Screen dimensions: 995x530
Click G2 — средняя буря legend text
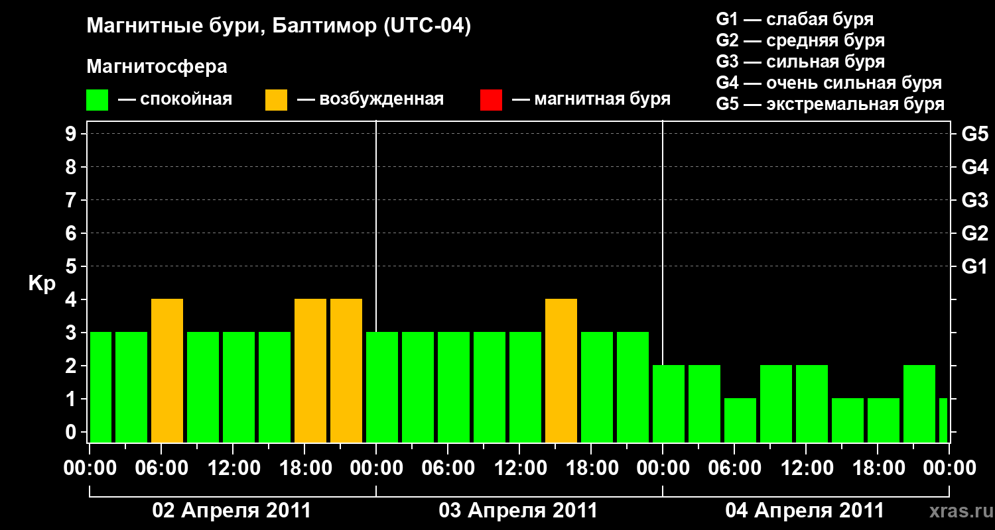coord(801,40)
